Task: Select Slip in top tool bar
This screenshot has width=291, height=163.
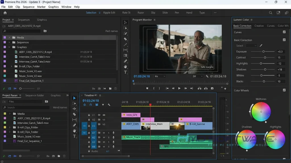Action: click(153, 13)
